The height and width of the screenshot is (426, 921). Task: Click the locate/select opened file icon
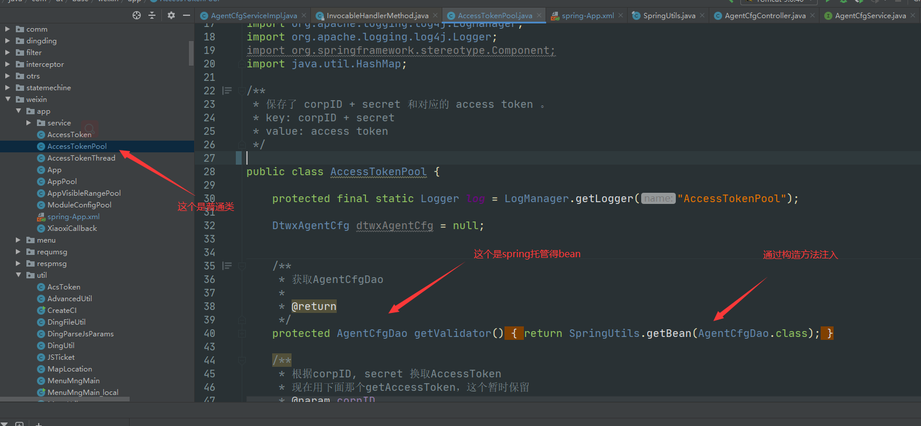(x=137, y=15)
